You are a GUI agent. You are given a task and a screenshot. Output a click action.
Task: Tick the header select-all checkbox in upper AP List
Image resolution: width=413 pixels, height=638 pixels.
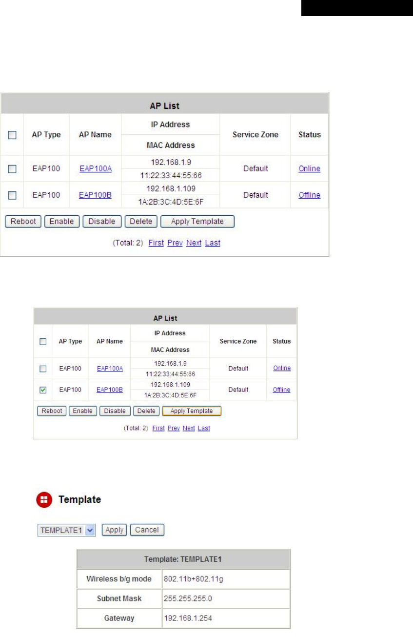pyautogui.click(x=13, y=136)
